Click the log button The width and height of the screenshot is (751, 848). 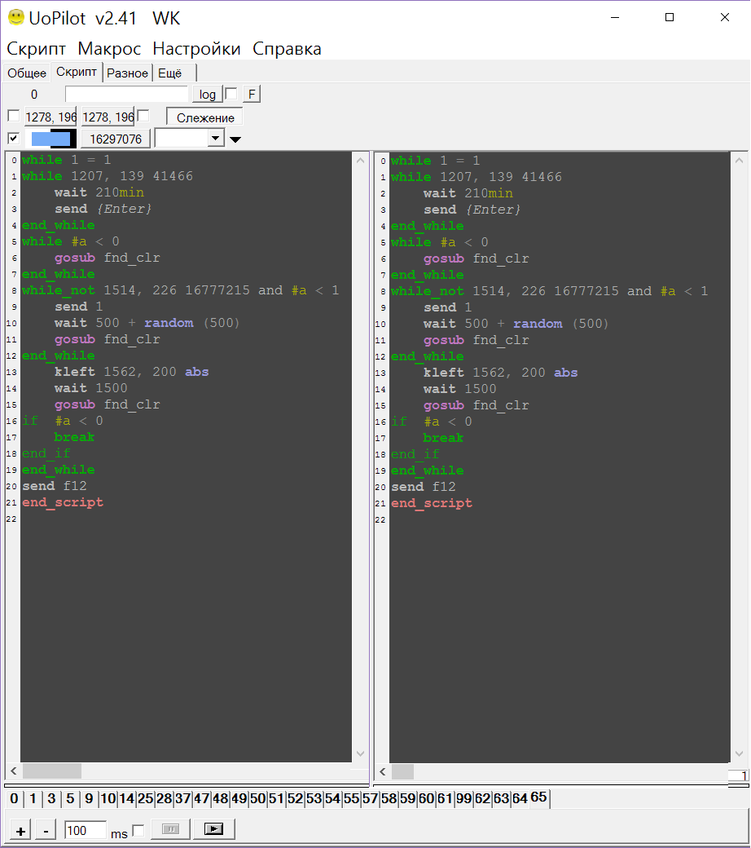208,95
